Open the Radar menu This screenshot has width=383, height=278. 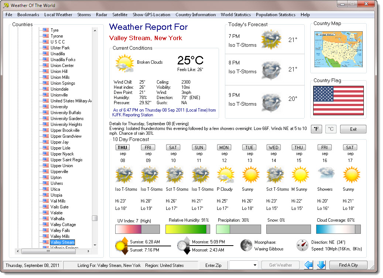pos(102,15)
